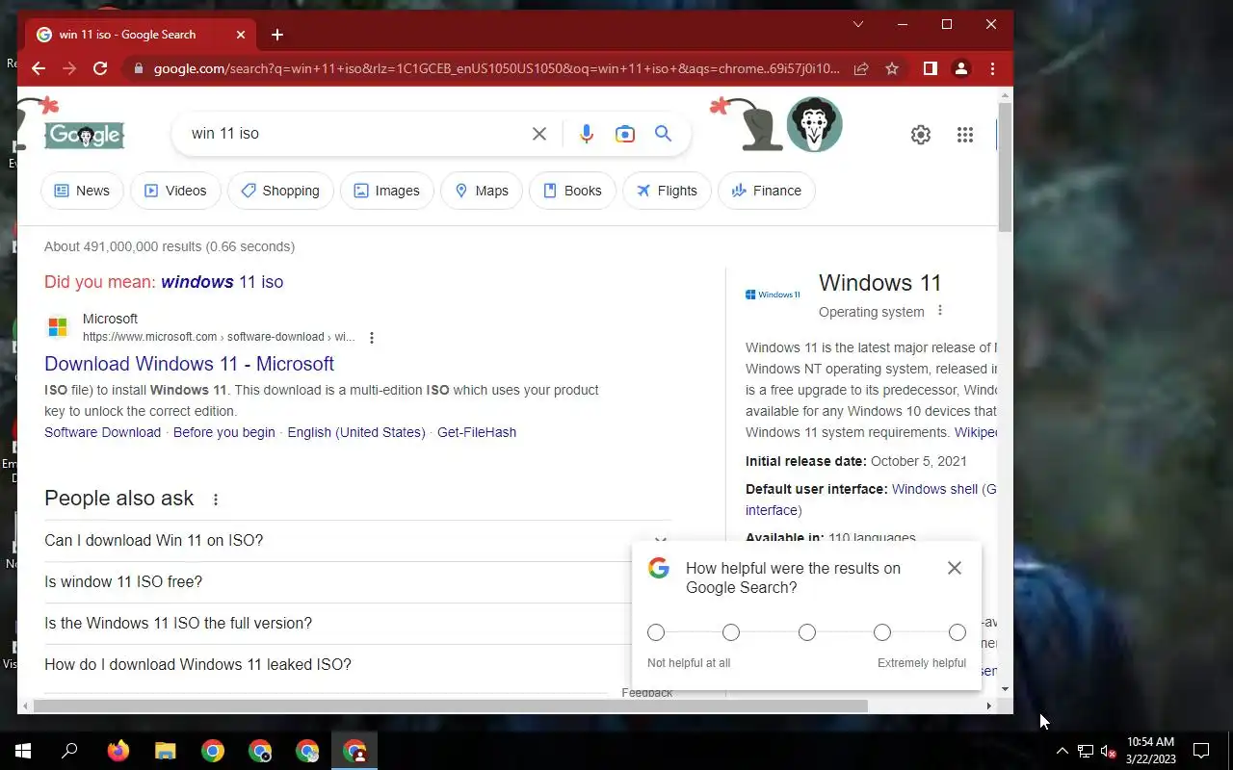Image resolution: width=1233 pixels, height=770 pixels.
Task: Open the Google apps grid
Action: [965, 135]
